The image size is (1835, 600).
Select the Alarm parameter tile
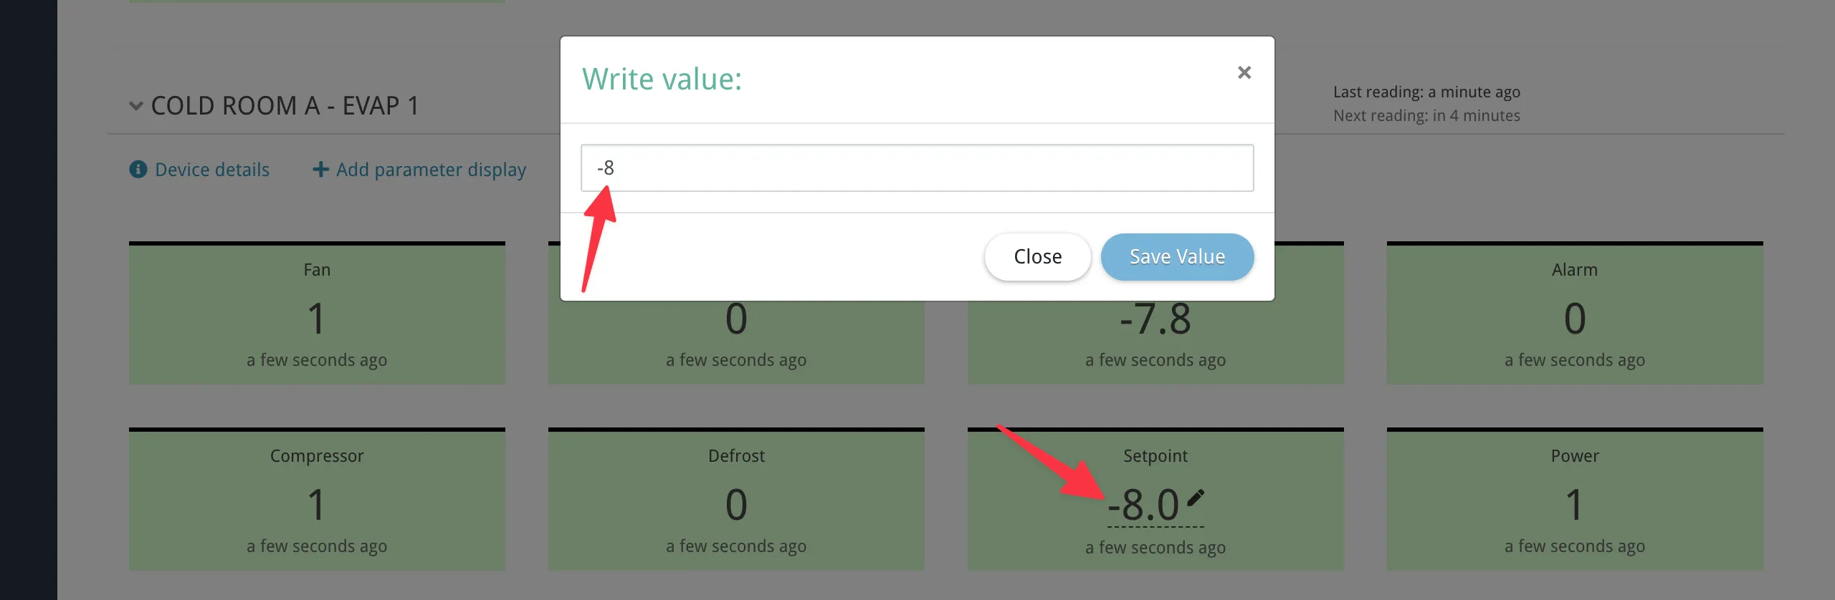pos(1575,313)
